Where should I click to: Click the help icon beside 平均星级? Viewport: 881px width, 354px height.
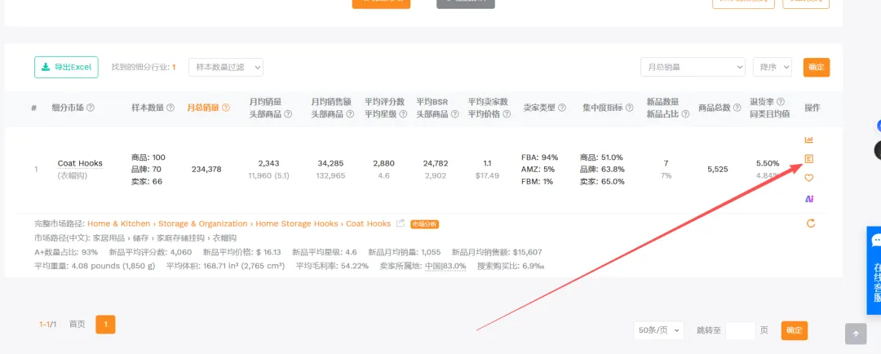[402, 114]
